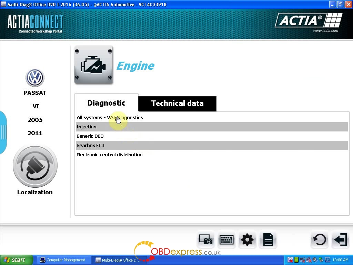The height and width of the screenshot is (265, 353).
Task: Switch to Computer Management taskbar window
Action: [x=64, y=260]
